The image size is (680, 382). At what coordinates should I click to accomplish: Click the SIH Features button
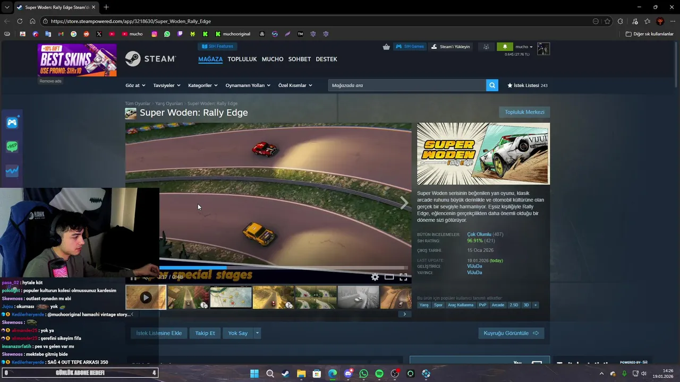217,46
